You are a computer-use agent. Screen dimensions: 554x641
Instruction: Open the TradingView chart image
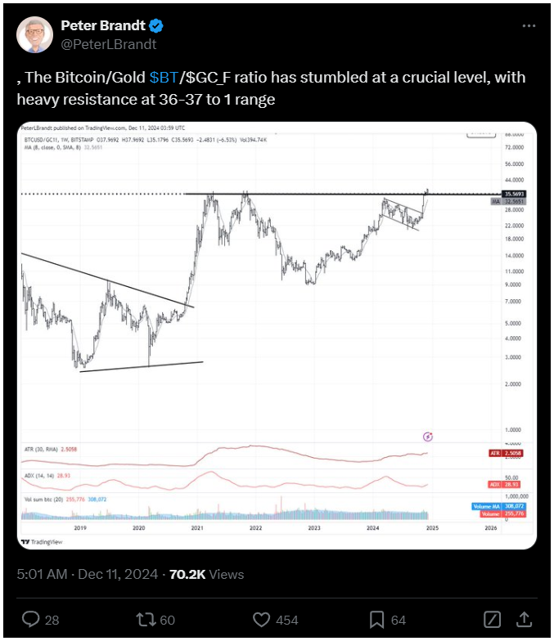pyautogui.click(x=277, y=335)
